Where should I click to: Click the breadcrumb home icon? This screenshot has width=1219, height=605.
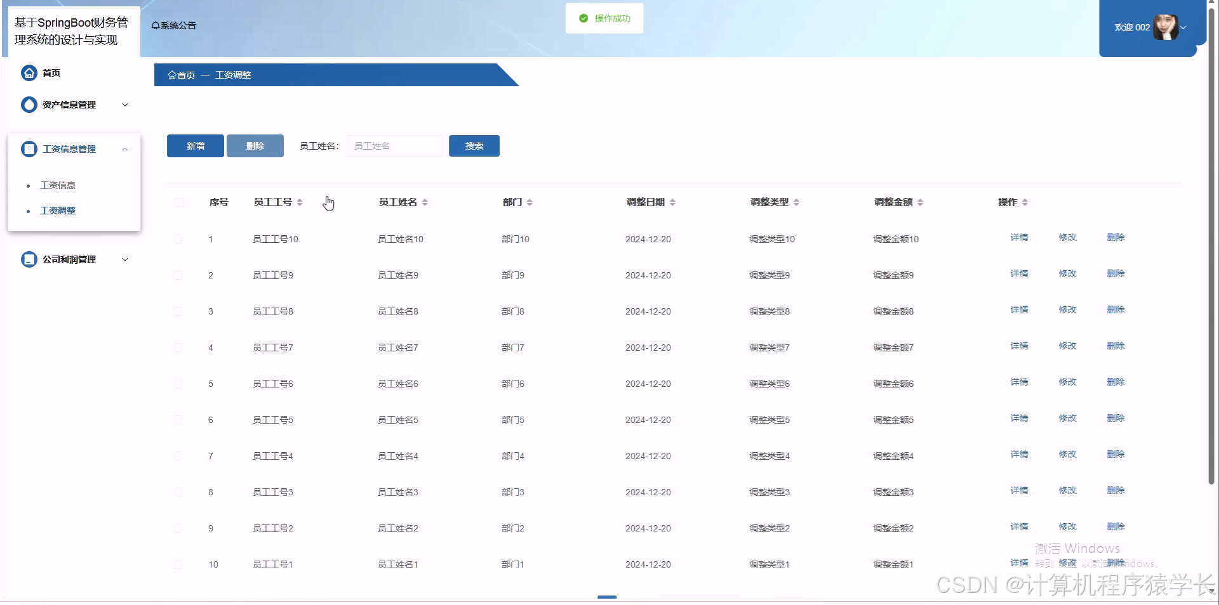[x=171, y=75]
